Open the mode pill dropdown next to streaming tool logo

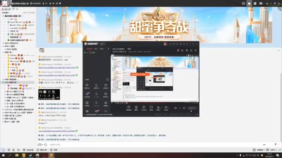click(x=102, y=44)
